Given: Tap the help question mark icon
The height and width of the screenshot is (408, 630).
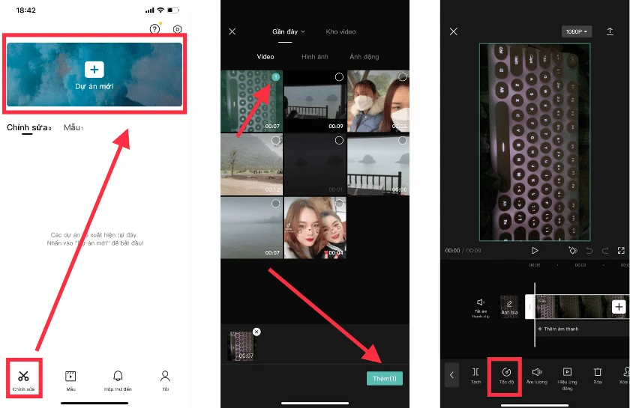Looking at the screenshot, I should click(x=154, y=29).
